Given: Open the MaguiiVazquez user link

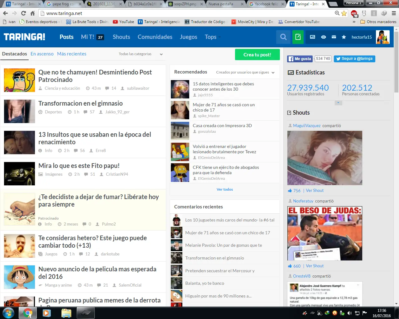Looking at the screenshot, I should click(307, 126).
